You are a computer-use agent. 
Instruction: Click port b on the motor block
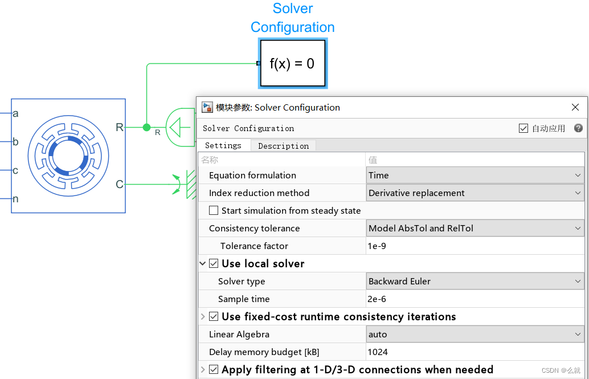coord(15,142)
